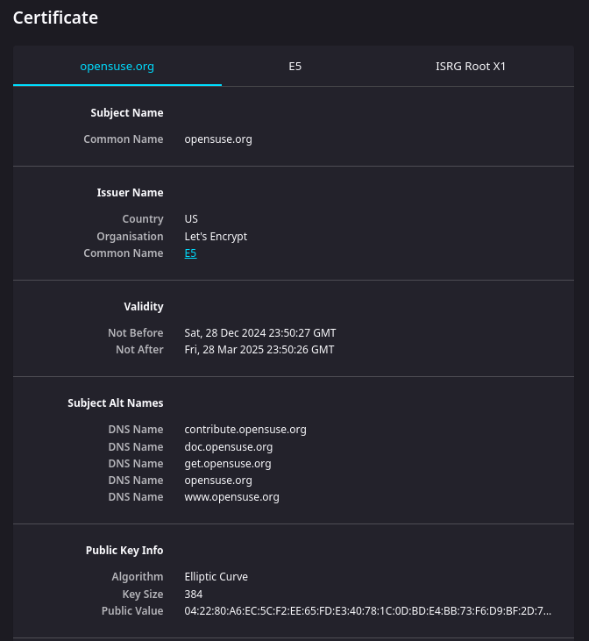Click doc.opensuse.org DNS name entry
The image size is (589, 641).
click(229, 447)
